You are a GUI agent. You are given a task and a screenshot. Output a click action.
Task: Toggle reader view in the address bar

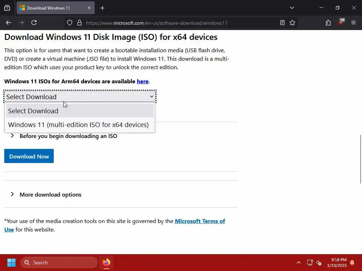pyautogui.click(x=282, y=23)
